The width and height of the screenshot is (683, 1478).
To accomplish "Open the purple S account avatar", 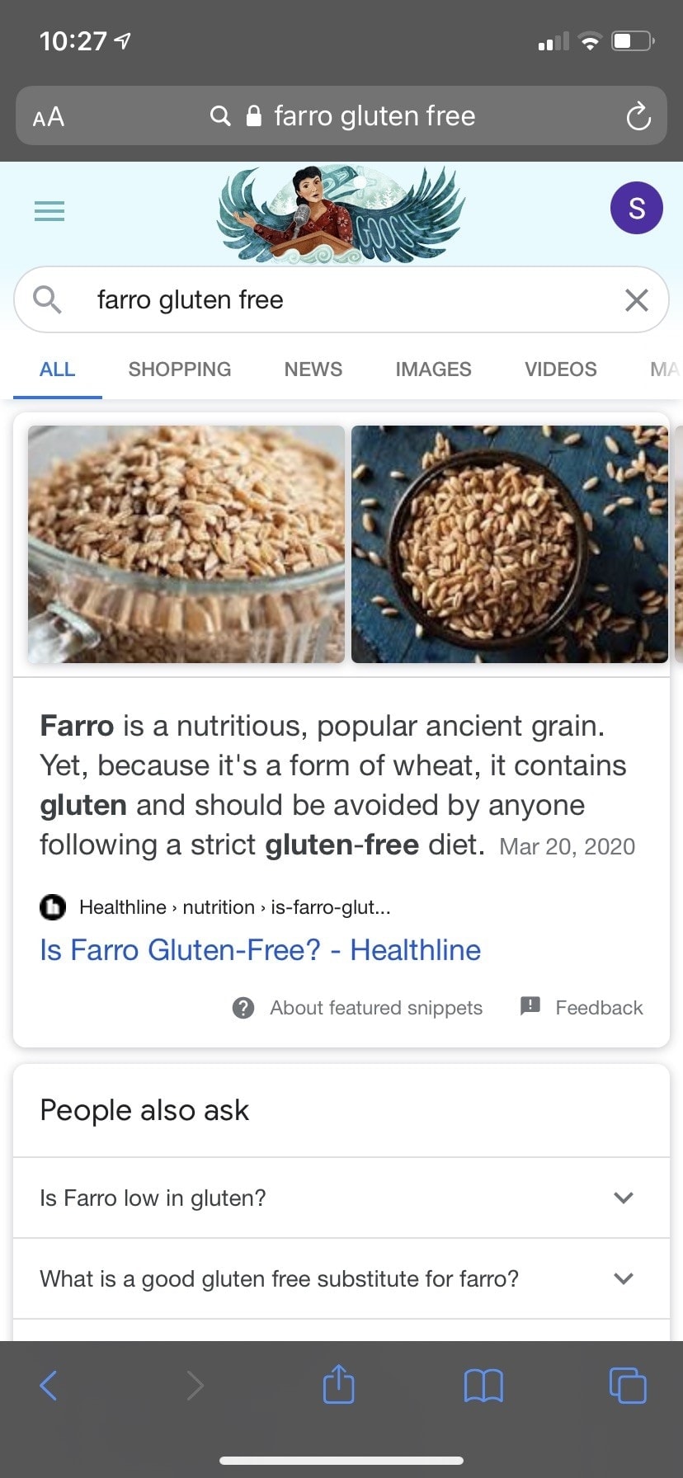I will tap(636, 208).
